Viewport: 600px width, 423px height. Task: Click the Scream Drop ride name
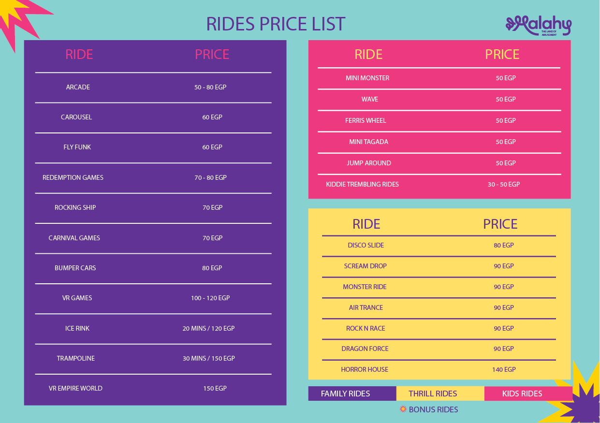click(365, 266)
